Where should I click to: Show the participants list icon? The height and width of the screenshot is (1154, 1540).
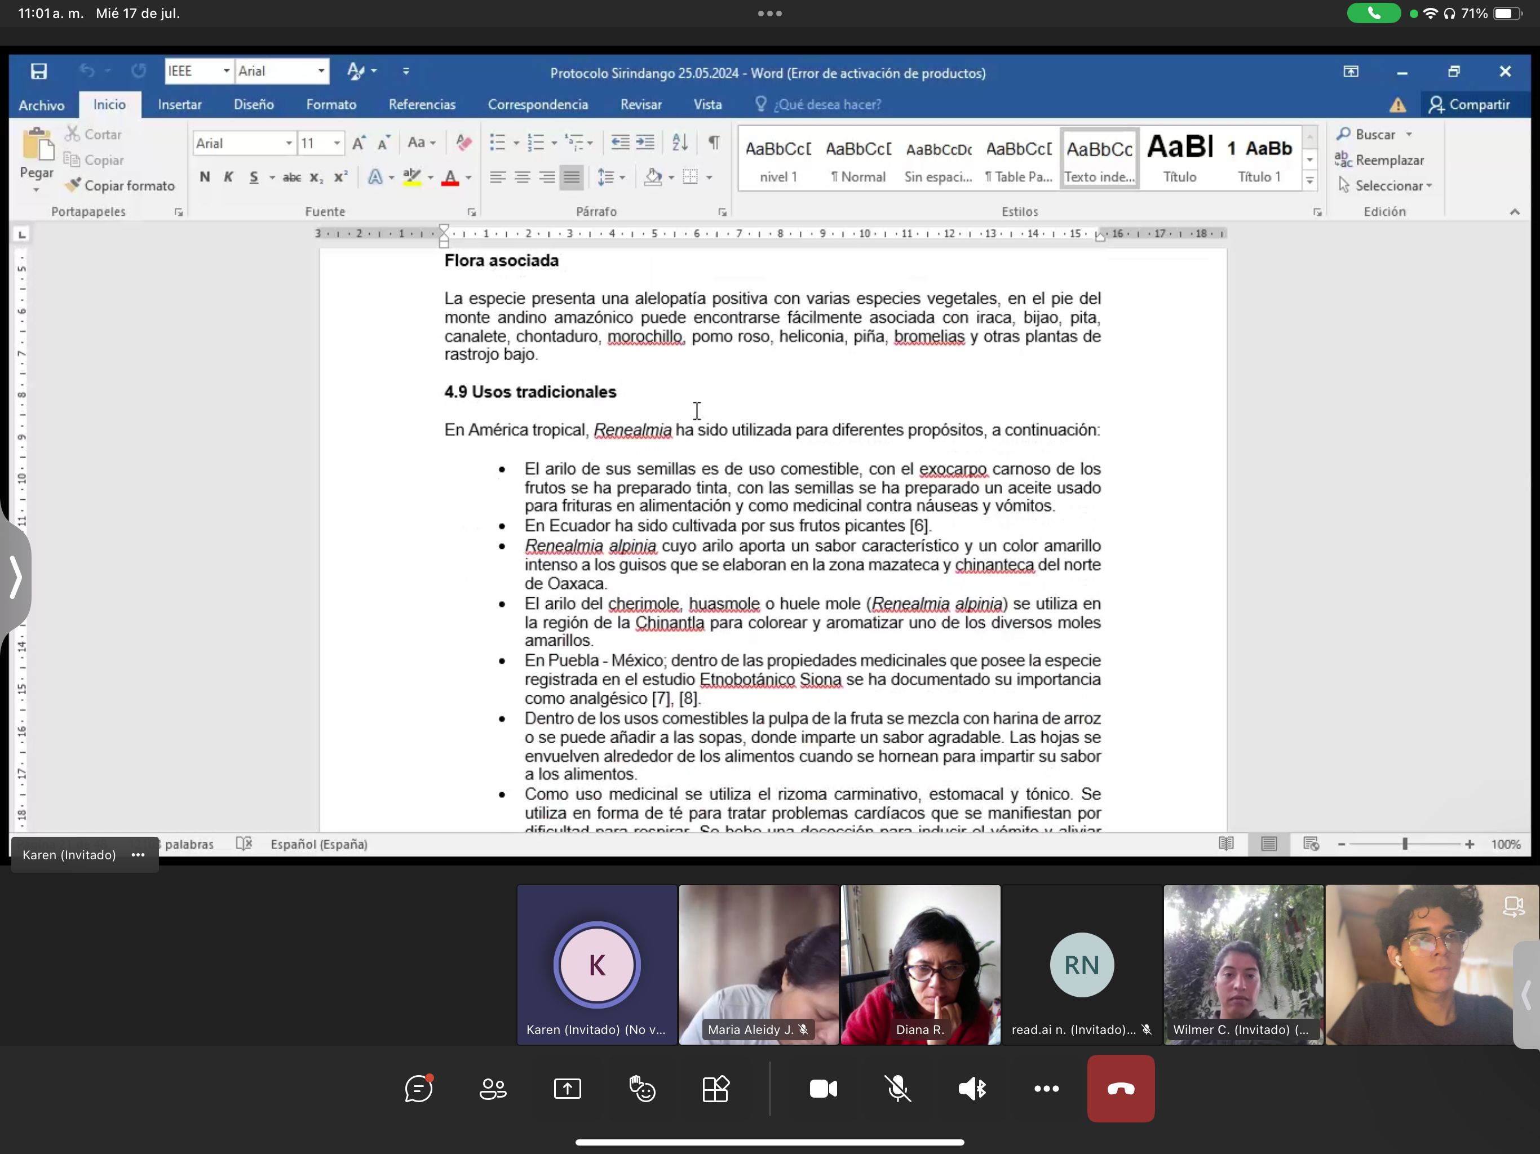point(493,1089)
